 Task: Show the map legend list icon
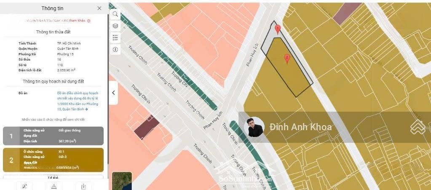(115, 37)
